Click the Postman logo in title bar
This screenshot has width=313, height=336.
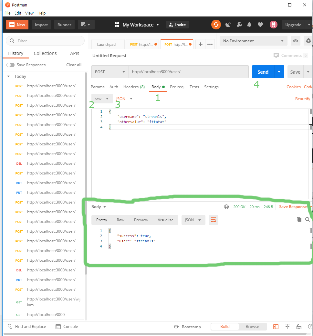pyautogui.click(x=8, y=5)
